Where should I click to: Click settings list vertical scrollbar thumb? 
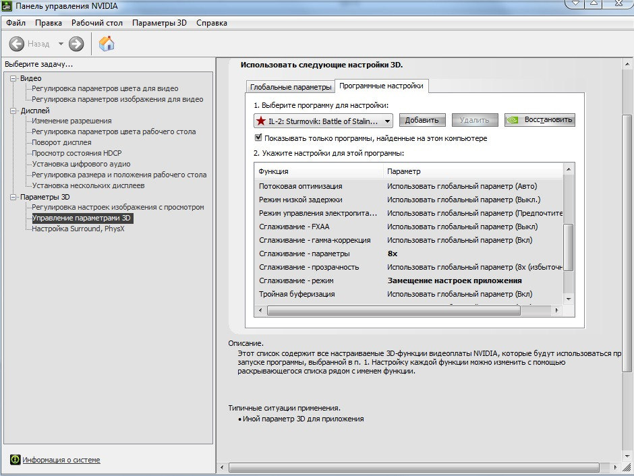pos(569,247)
